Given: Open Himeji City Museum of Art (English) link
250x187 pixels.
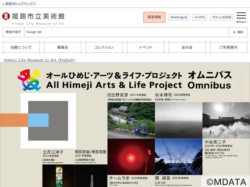Looking at the screenshot, I should click(40, 60).
